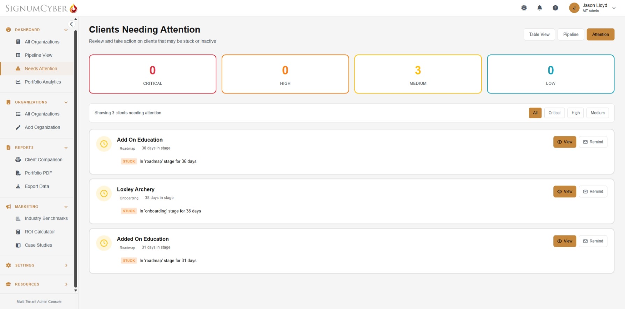Click the ROI Calculator icon
Viewport: 625px width, 309px height.
point(18,232)
